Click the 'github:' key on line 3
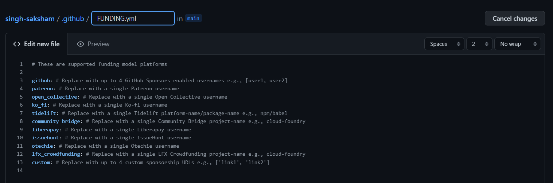Image resolution: width=553 pixels, height=183 pixels. [42, 80]
